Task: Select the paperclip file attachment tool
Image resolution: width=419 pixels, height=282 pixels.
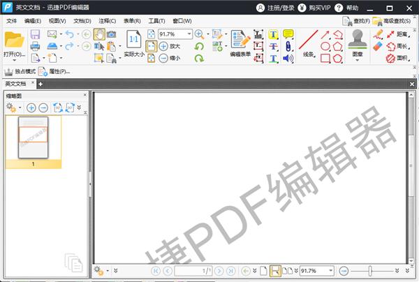Action: click(x=288, y=46)
